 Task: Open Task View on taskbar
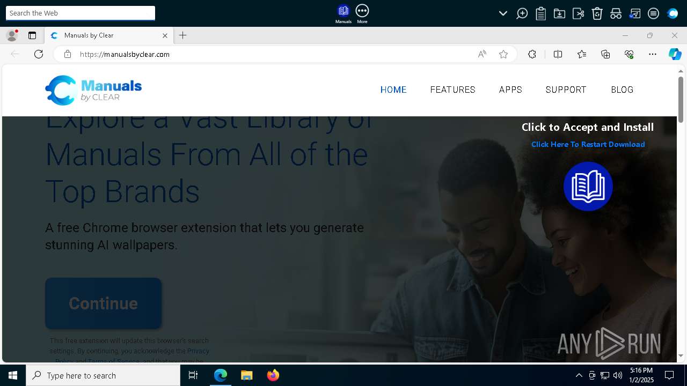pos(193,375)
